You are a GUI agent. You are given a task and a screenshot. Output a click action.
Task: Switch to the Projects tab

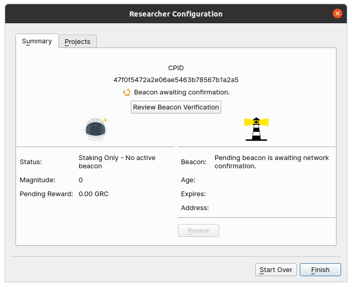tap(78, 41)
